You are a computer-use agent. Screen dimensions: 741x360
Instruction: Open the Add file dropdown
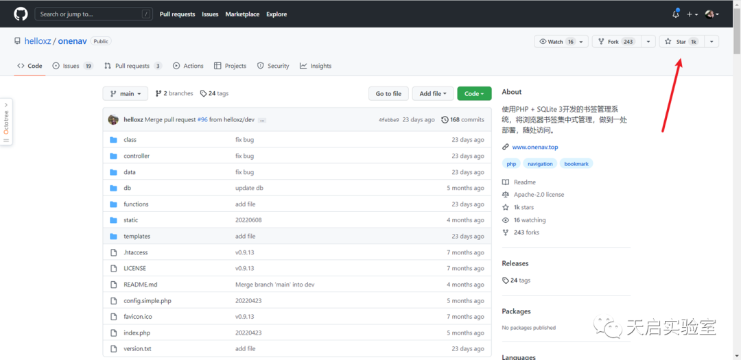pyautogui.click(x=433, y=93)
